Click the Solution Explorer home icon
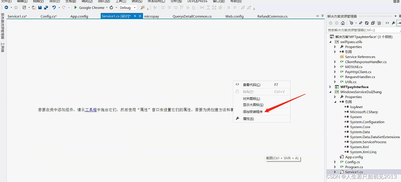Image resolution: width=401 pixels, height=182 pixels. click(343, 23)
